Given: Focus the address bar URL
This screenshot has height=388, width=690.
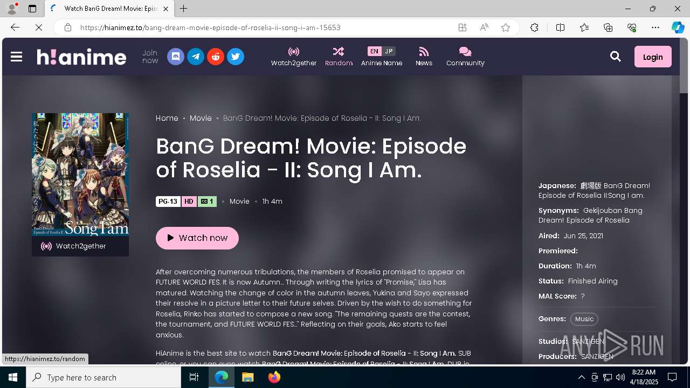Looking at the screenshot, I should (210, 27).
